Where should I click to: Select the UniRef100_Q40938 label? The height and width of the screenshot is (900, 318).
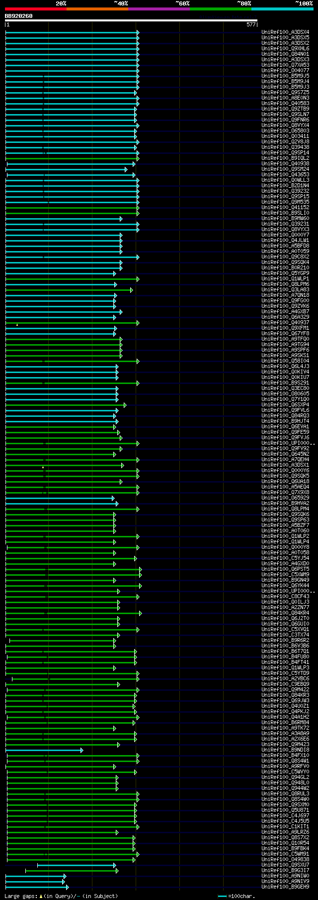click(x=285, y=164)
